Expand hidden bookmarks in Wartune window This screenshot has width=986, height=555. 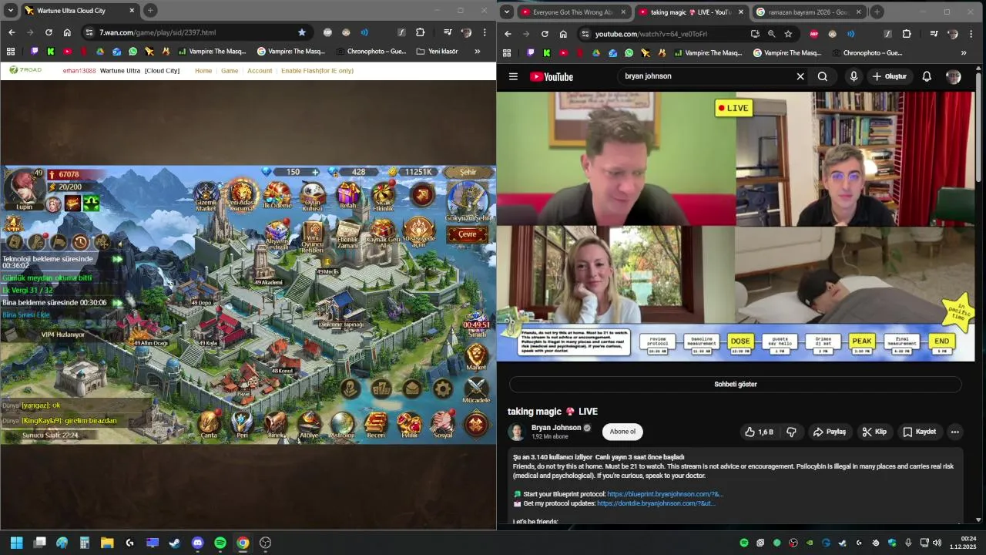(477, 52)
